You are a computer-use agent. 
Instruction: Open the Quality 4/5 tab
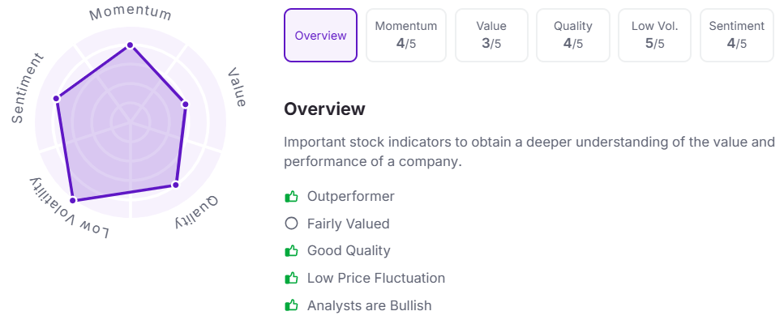573,36
